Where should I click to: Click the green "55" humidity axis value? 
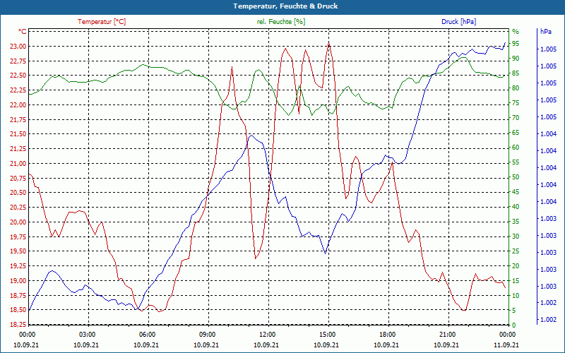click(x=516, y=162)
